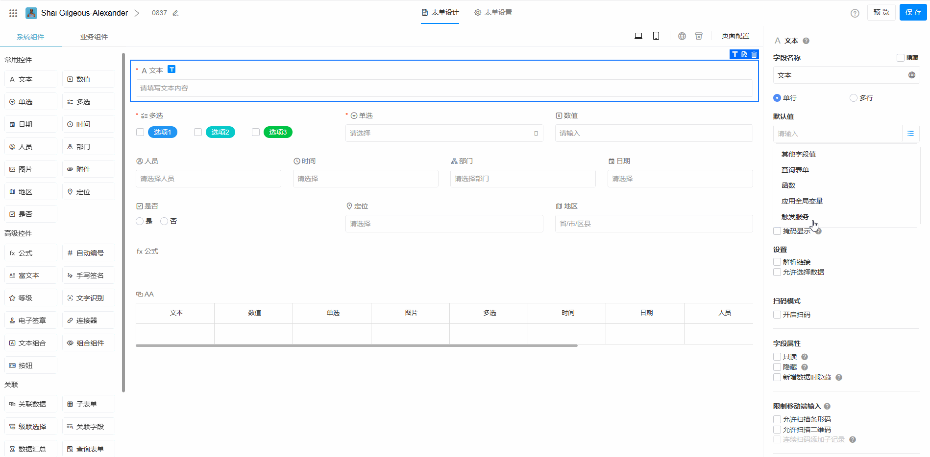Enable the 开启扫码 checkbox
The height and width of the screenshot is (457, 930).
point(777,315)
